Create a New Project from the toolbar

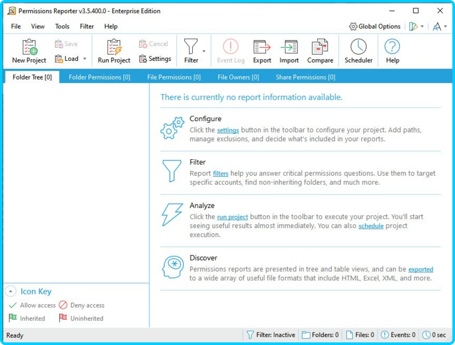(x=29, y=51)
